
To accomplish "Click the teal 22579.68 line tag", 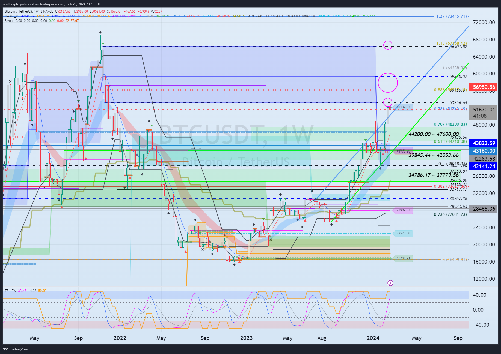I will pos(403,233).
